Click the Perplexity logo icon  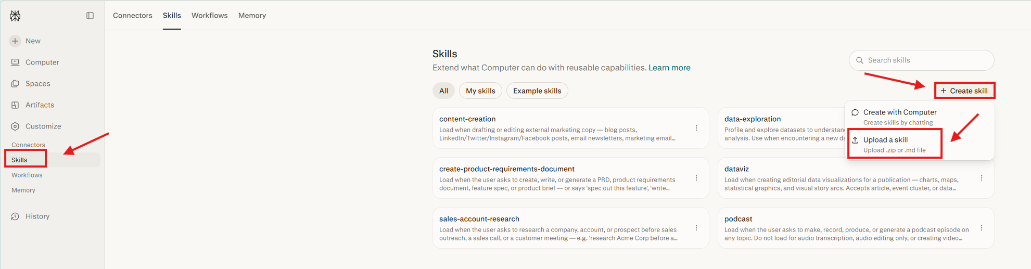tap(15, 16)
